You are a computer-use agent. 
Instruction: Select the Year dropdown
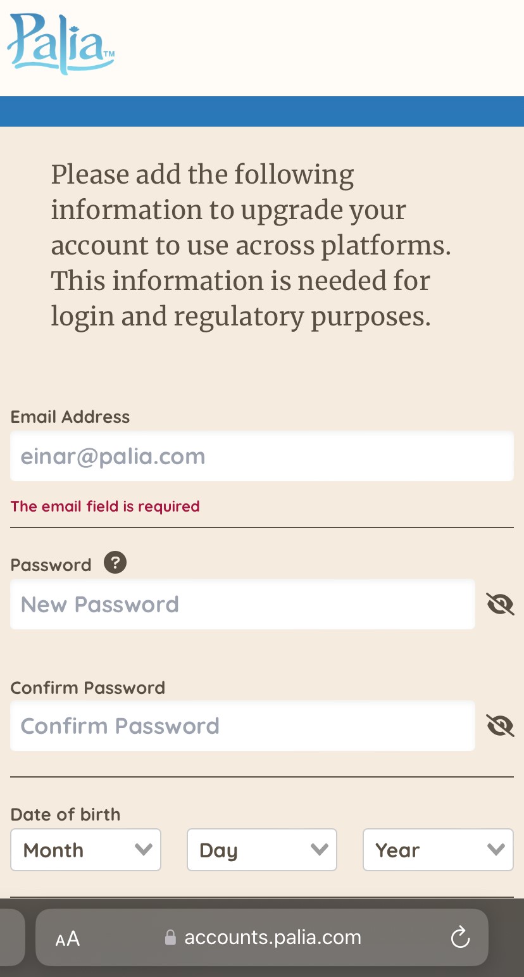(x=438, y=850)
